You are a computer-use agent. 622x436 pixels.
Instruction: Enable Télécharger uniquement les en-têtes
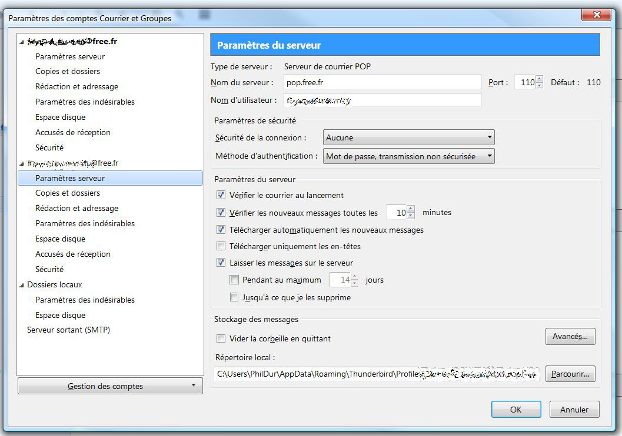[x=221, y=246]
